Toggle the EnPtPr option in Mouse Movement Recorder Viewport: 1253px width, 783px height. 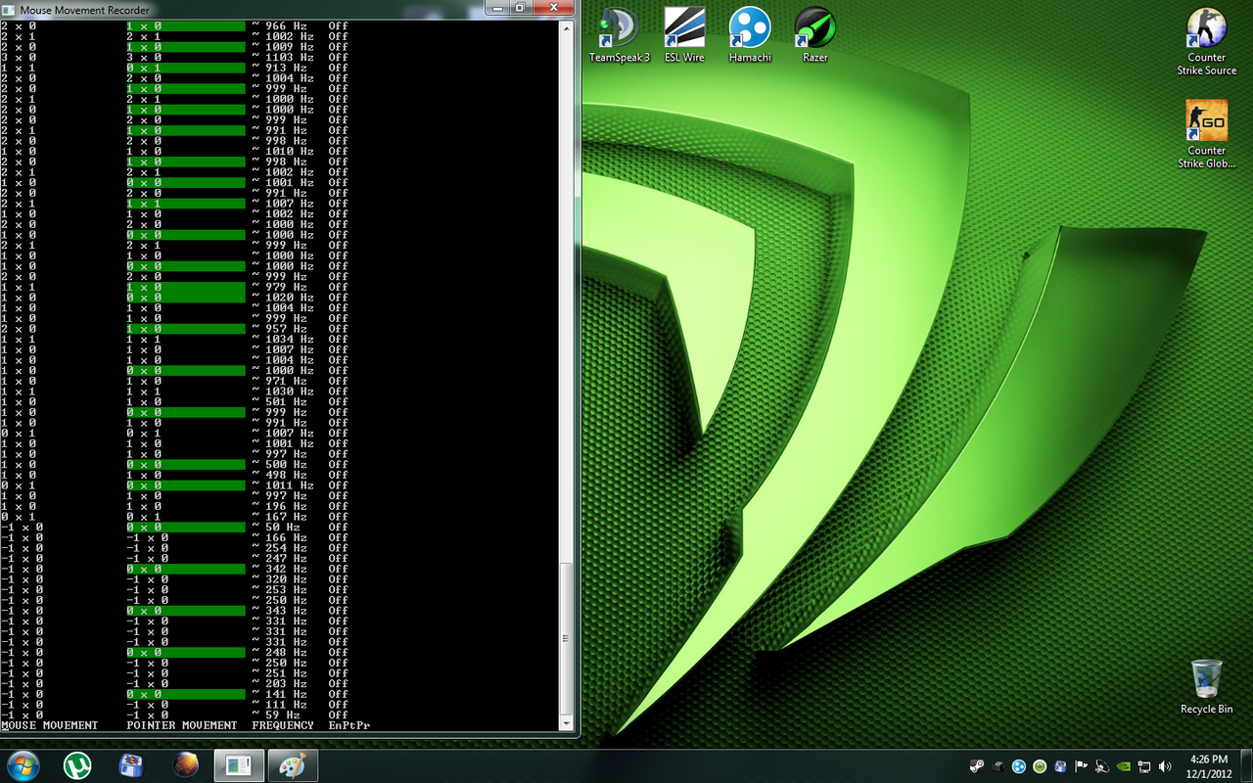[349, 725]
